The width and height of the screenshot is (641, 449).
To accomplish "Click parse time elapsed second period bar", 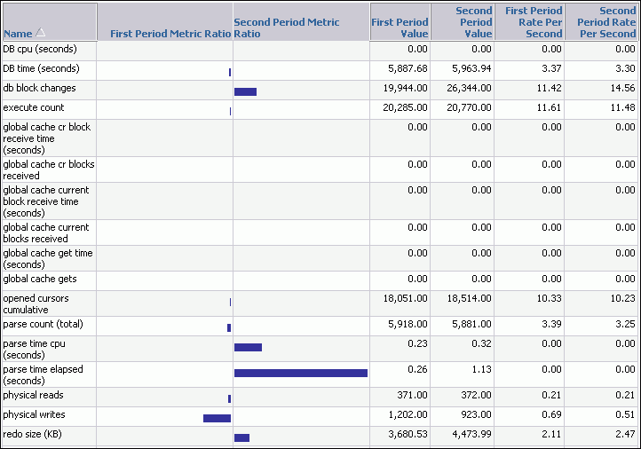I will (300, 374).
